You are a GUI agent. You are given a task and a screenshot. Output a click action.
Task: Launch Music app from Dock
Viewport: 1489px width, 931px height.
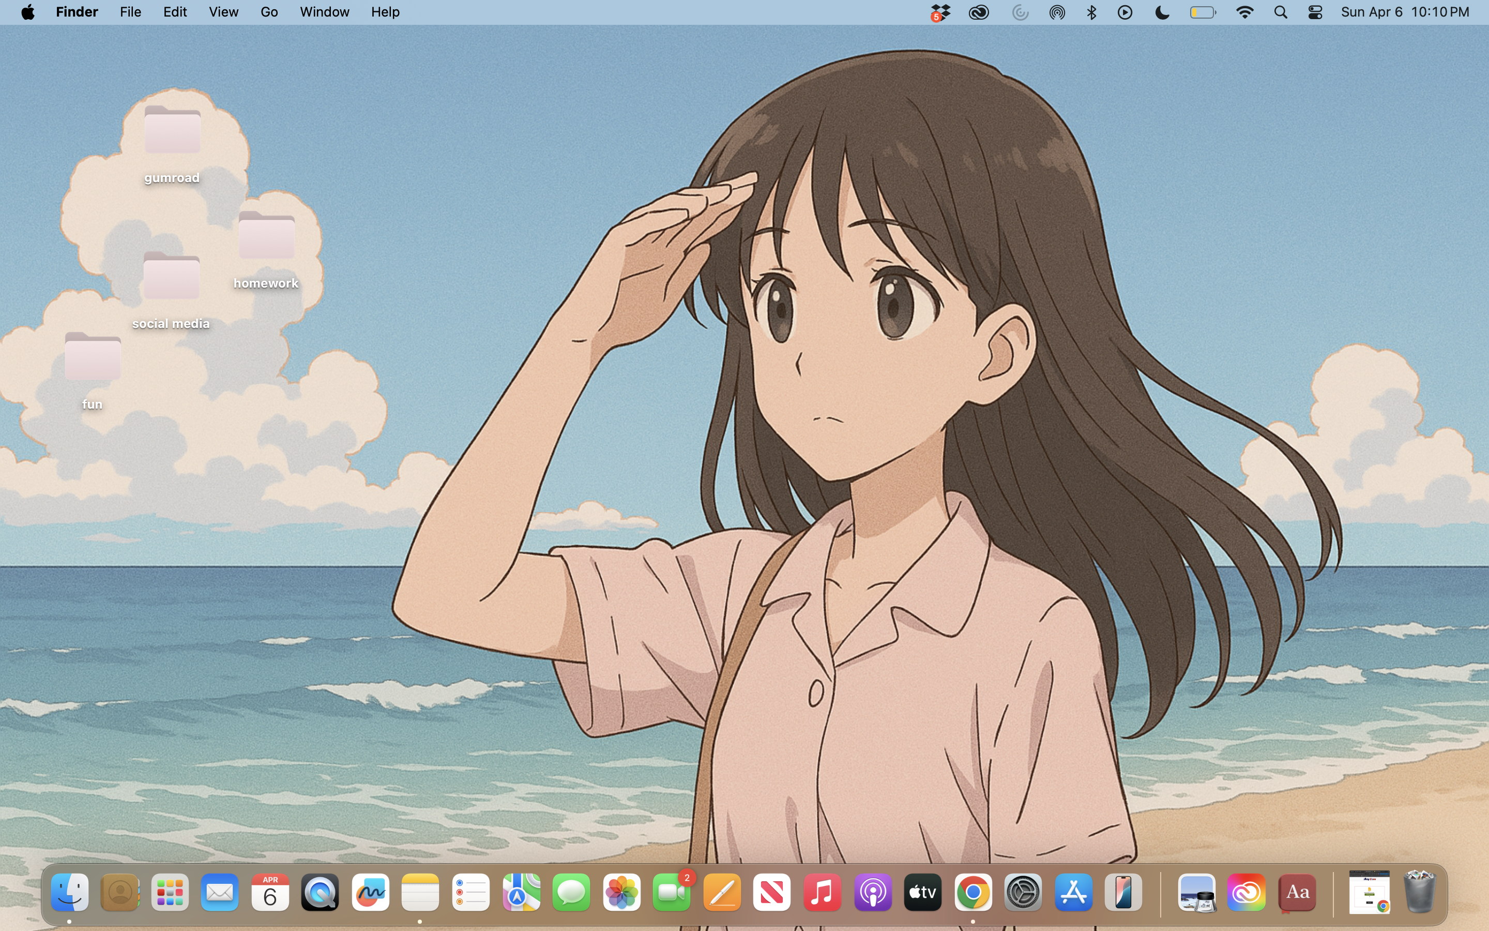822,892
